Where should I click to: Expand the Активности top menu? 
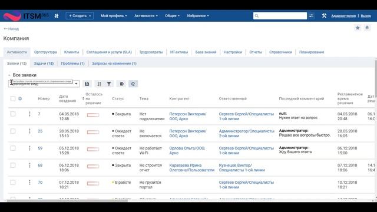[146, 16]
